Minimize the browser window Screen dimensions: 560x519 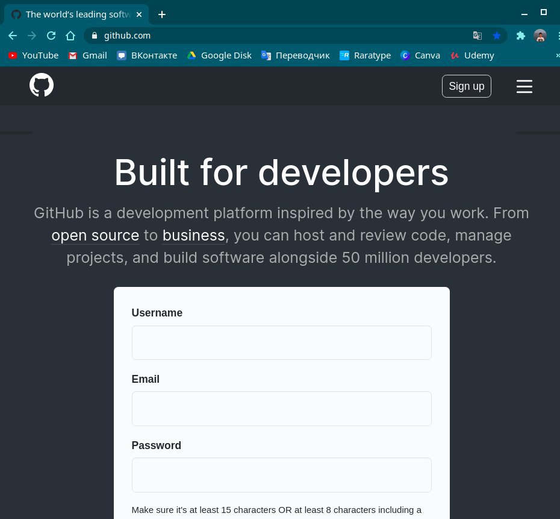tap(524, 14)
